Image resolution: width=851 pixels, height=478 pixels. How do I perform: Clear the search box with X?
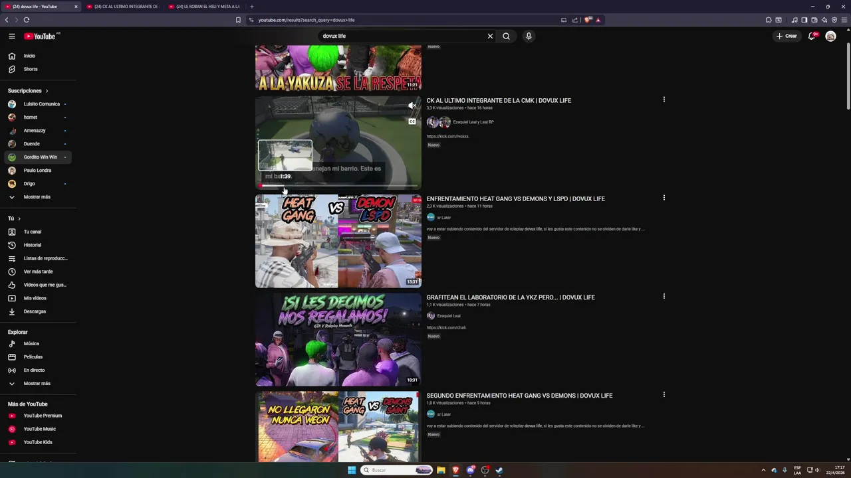[491, 36]
